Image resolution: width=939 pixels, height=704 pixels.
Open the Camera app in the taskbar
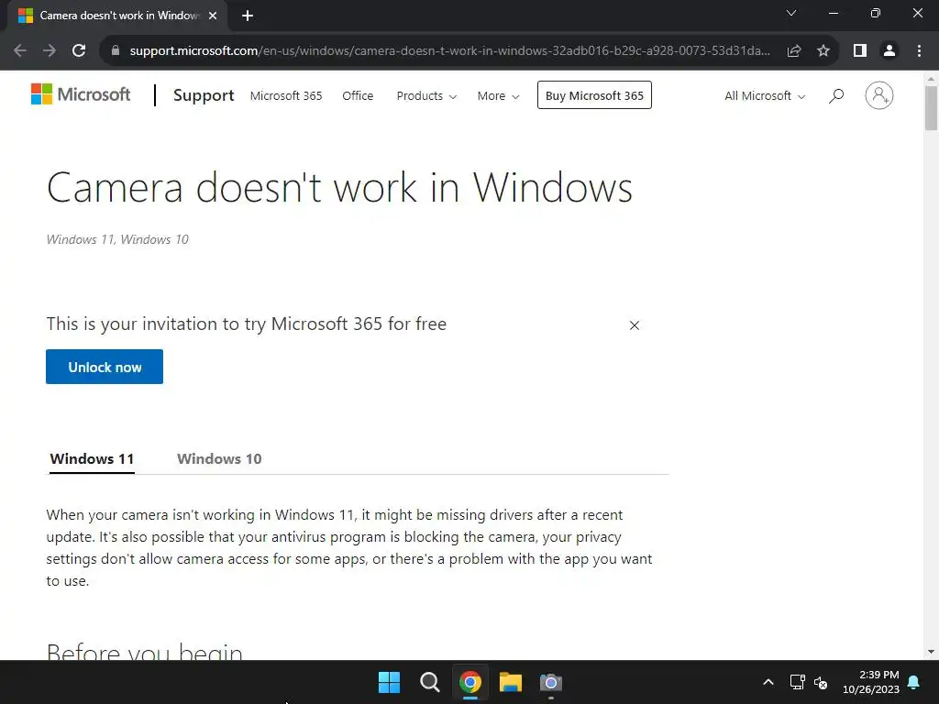pos(551,682)
